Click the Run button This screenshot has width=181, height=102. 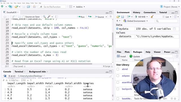(x=81, y=17)
